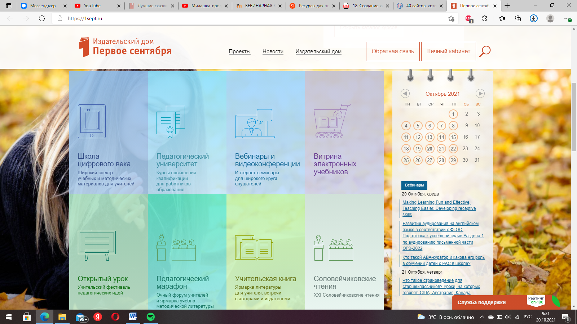Viewport: 577px width, 324px height.
Task: Select October 20 in the calendar
Action: (430, 149)
